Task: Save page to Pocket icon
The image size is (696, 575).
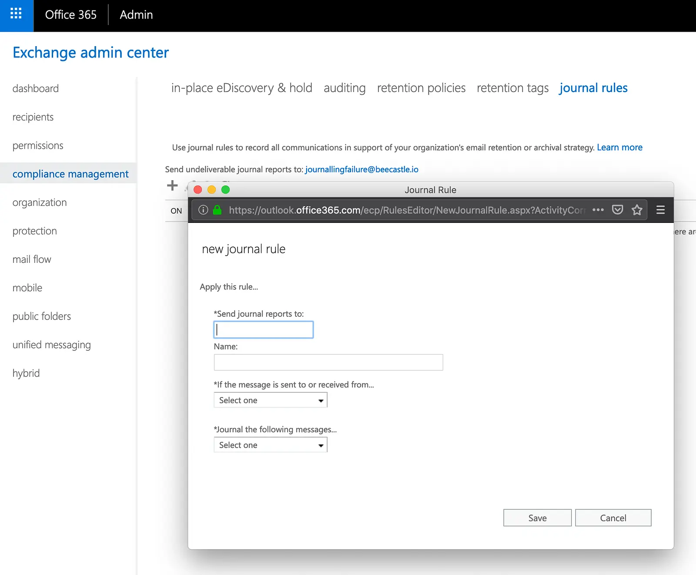Action: [x=617, y=210]
